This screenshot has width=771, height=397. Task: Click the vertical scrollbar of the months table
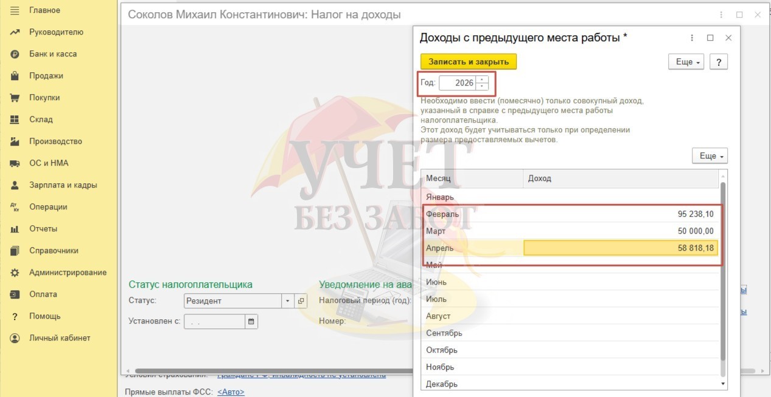723,273
